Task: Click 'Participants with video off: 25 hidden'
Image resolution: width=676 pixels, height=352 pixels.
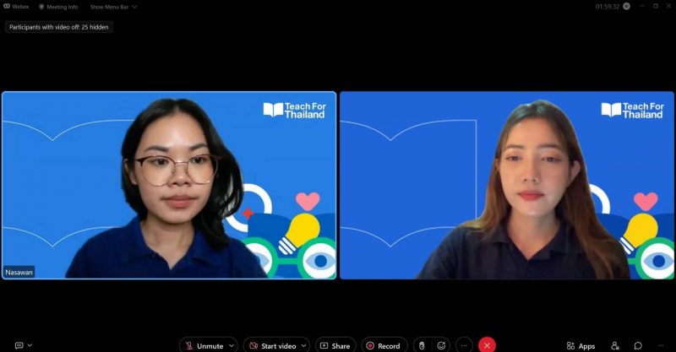Action: click(x=58, y=27)
